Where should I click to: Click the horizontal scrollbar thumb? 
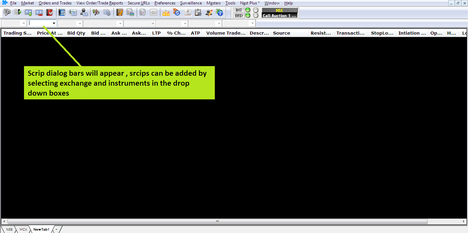coord(217,221)
